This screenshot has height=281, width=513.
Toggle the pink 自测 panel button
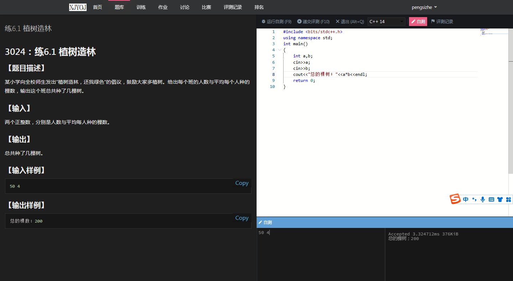[x=418, y=22]
